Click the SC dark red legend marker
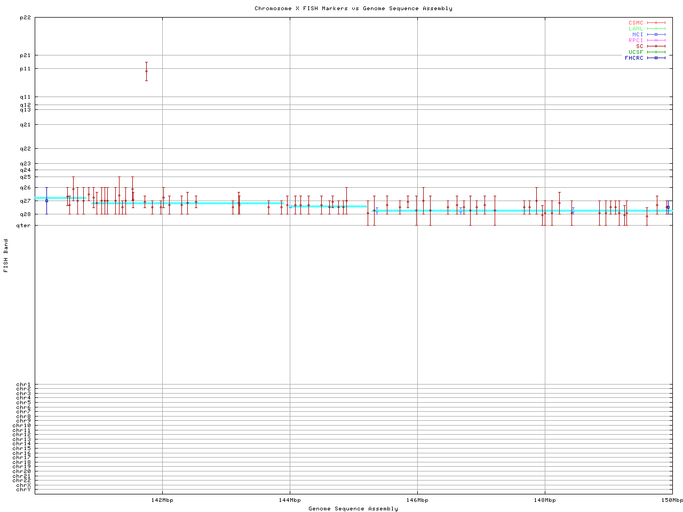This screenshot has height=512, width=683. [x=656, y=46]
